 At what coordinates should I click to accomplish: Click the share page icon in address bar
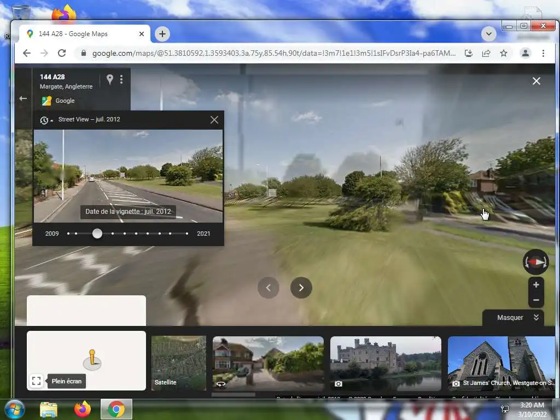click(486, 53)
